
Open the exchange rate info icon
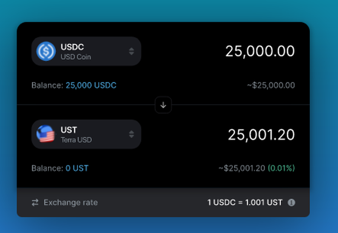[x=291, y=202]
